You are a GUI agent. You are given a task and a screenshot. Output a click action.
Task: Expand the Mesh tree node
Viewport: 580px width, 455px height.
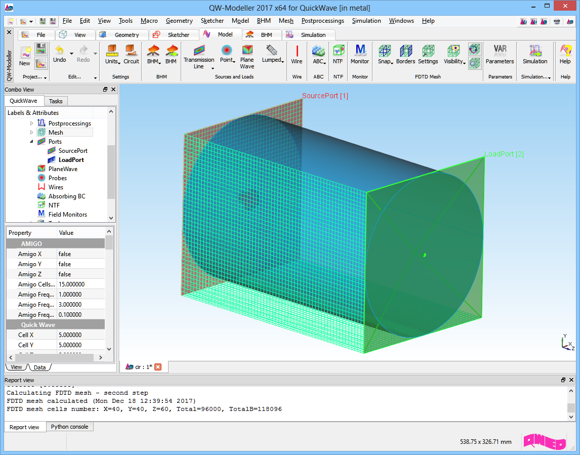(x=31, y=133)
